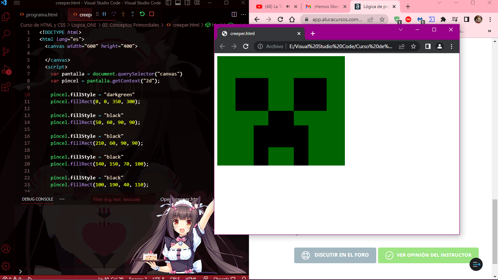Select the DEBUG CONSOLE panel tab
This screenshot has height=280, width=498.
tap(38, 199)
